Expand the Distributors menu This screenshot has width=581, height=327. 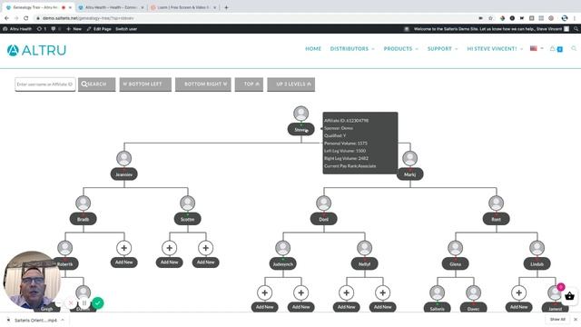(x=352, y=48)
